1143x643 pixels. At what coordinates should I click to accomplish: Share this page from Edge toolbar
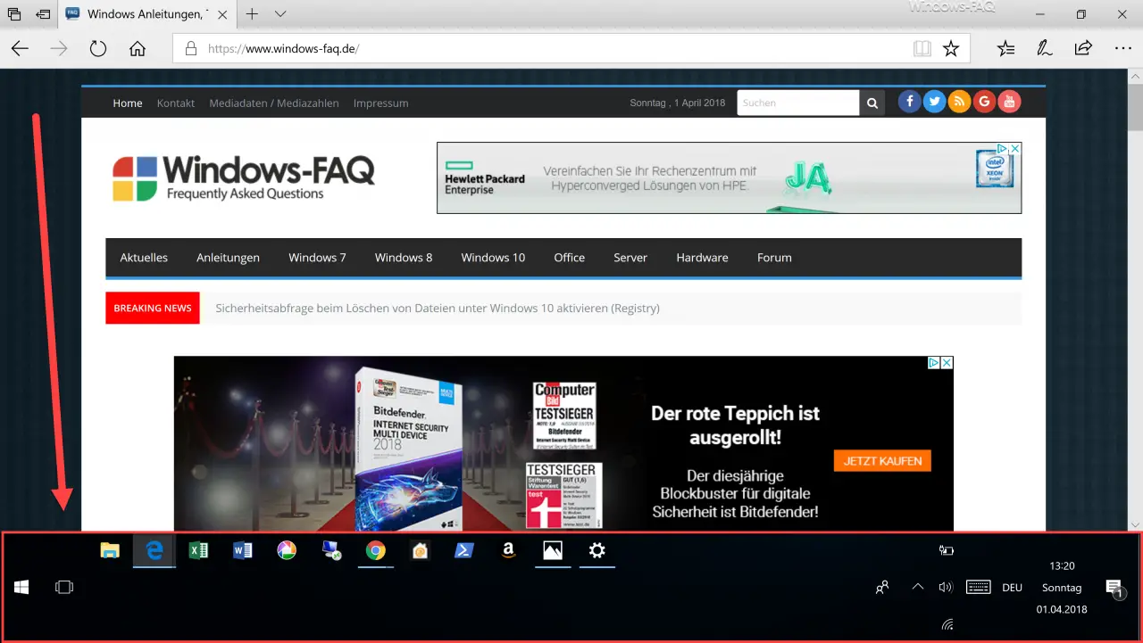[1082, 48]
